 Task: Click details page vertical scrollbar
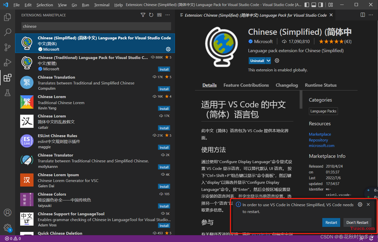[301, 100]
